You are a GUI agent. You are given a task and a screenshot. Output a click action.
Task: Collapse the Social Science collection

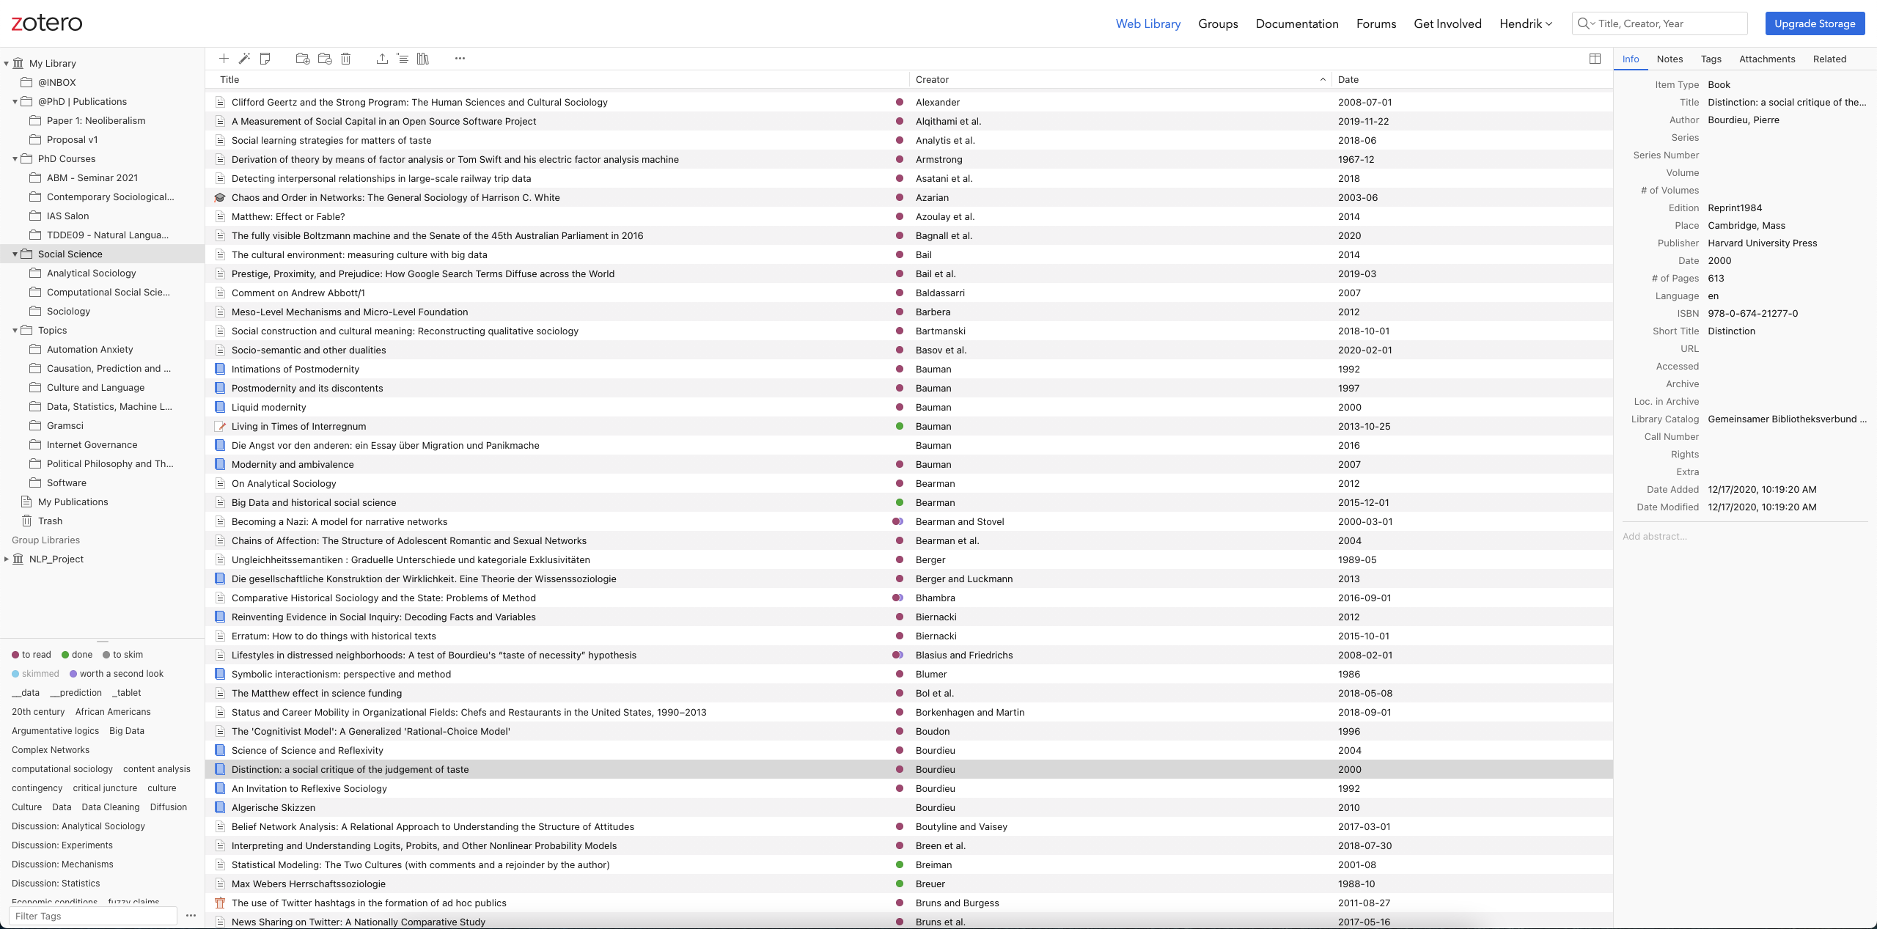[x=15, y=254]
